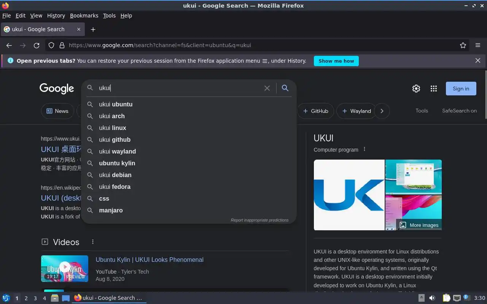Screen dimensions: 487x304
Task: Close the 'ukui - Google Search' tab
Action: pos(79,29)
